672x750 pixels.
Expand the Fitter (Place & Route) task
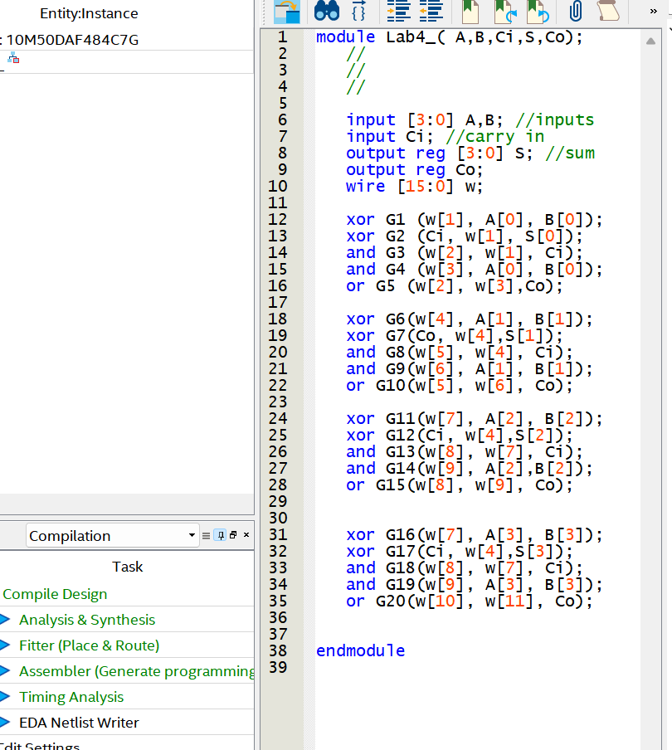[6, 645]
